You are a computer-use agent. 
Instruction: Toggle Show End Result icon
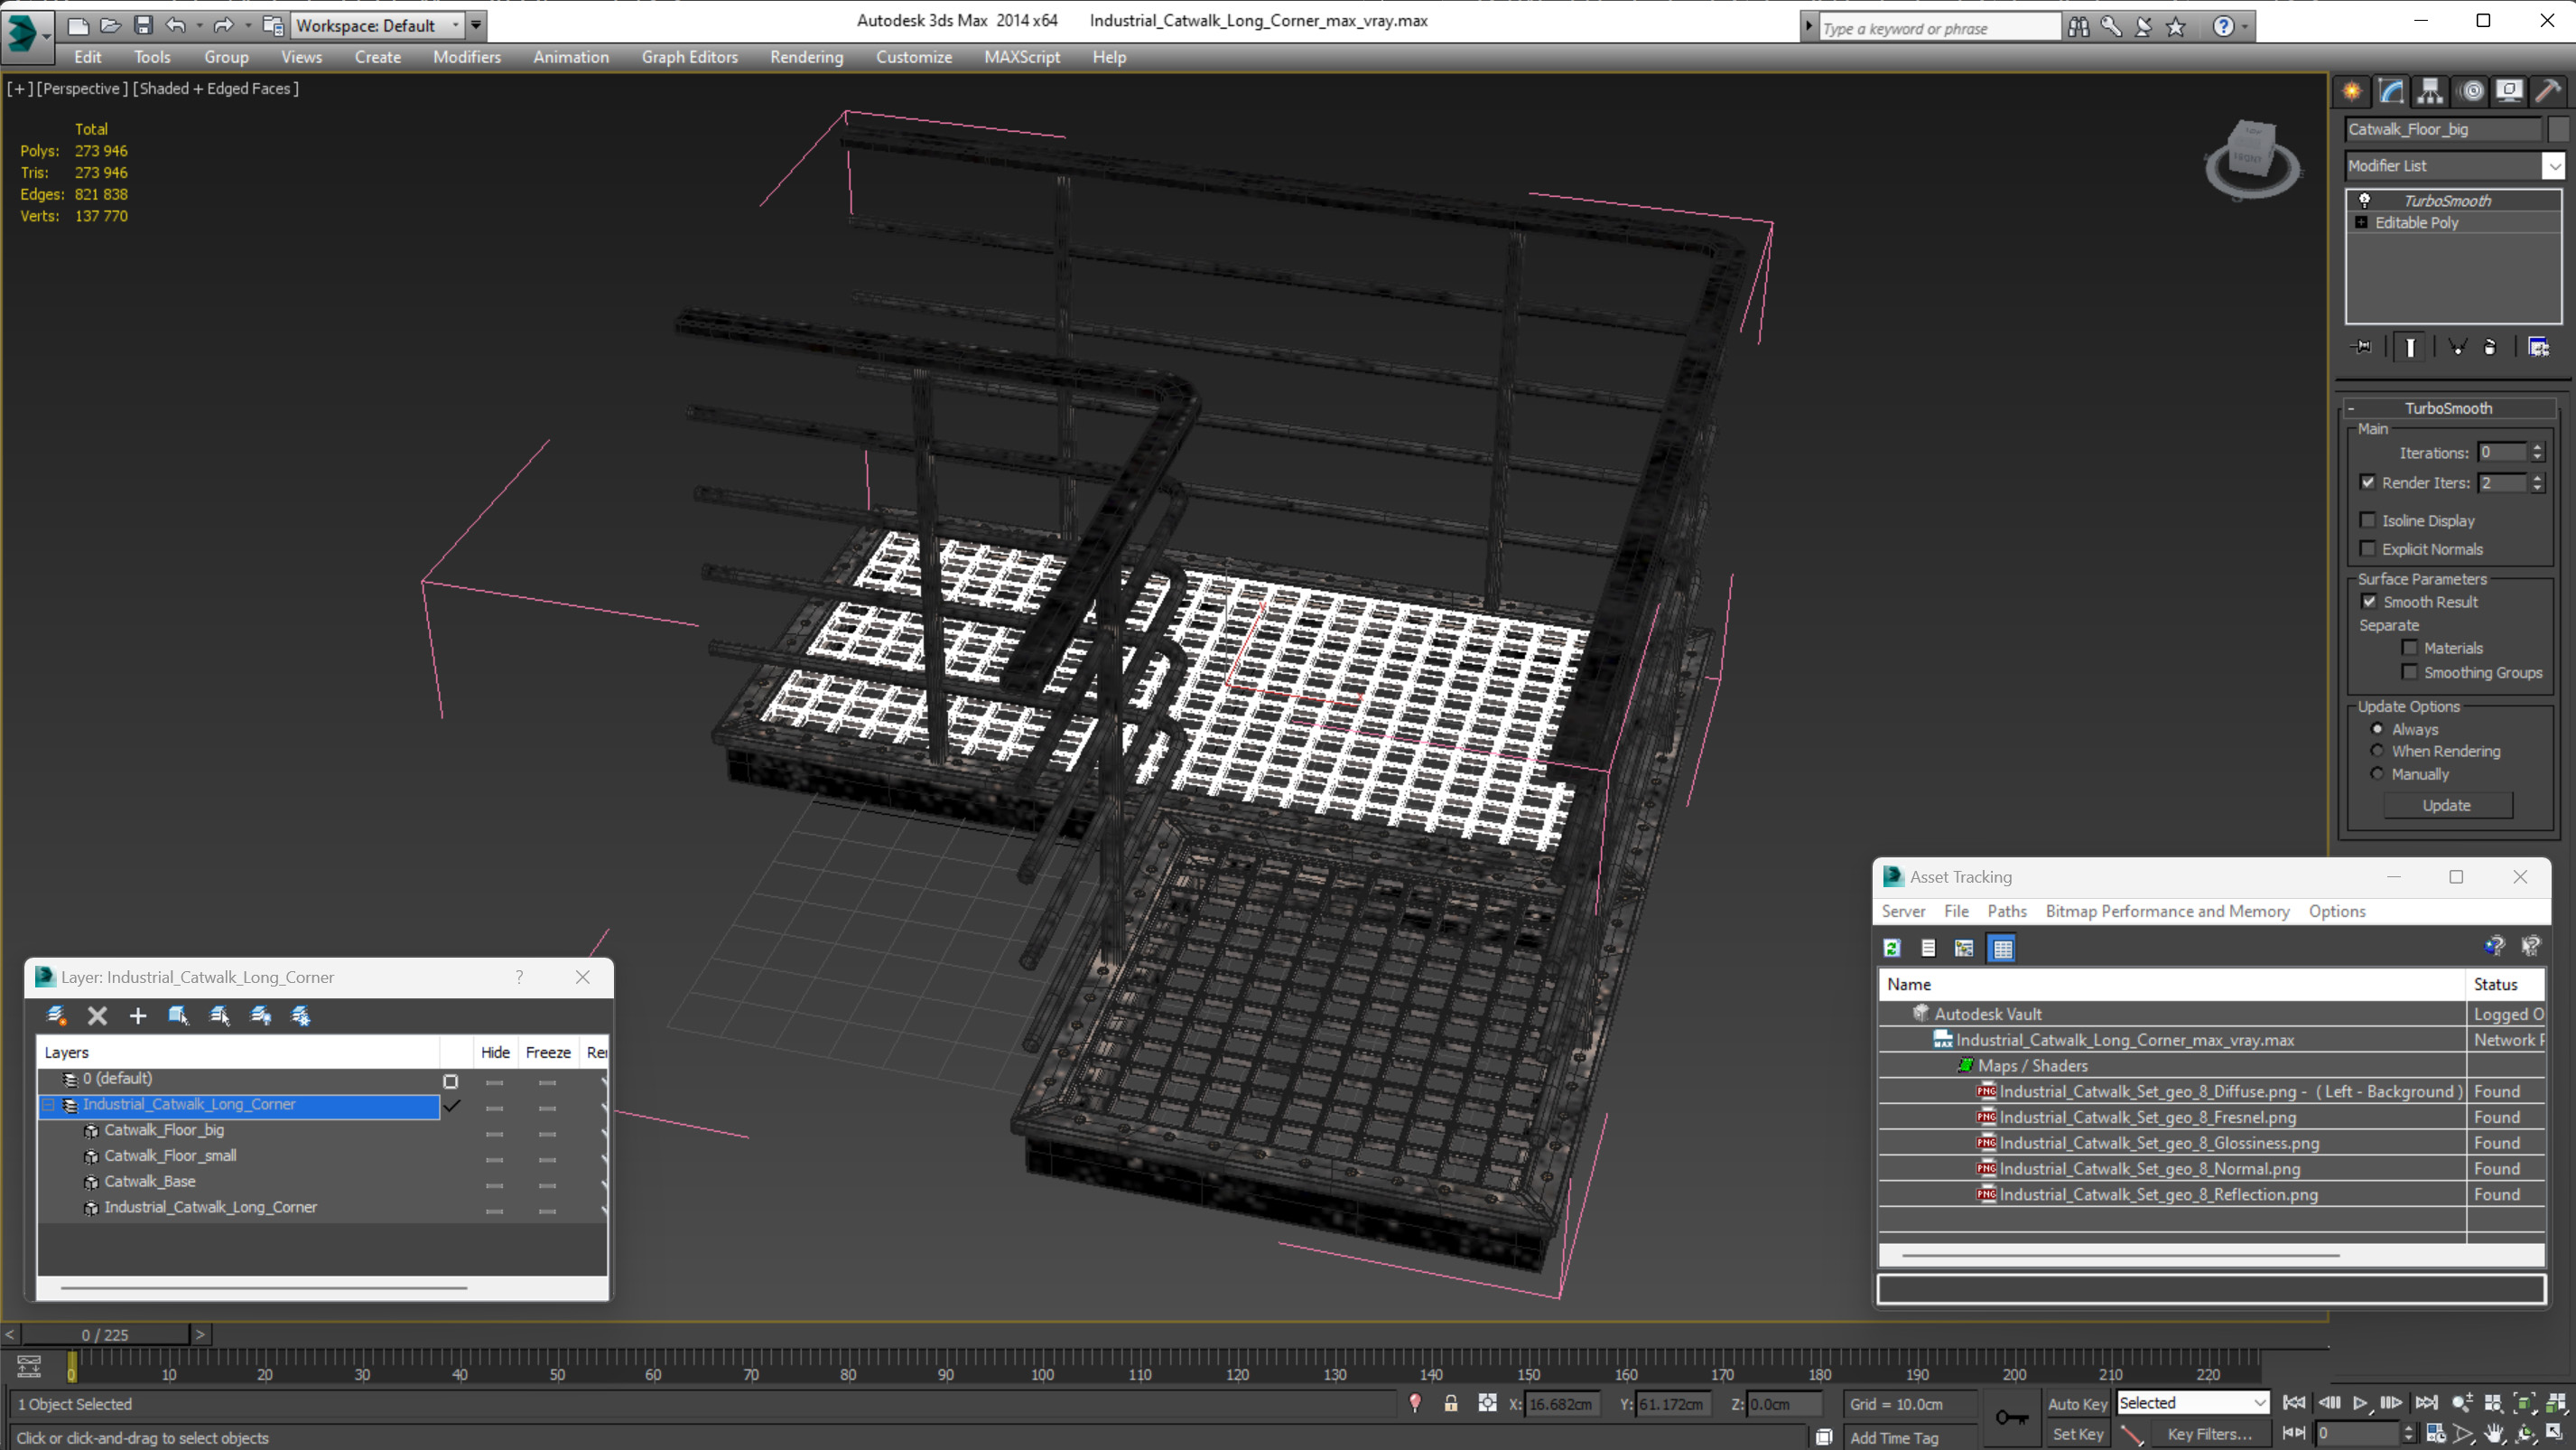point(2410,347)
